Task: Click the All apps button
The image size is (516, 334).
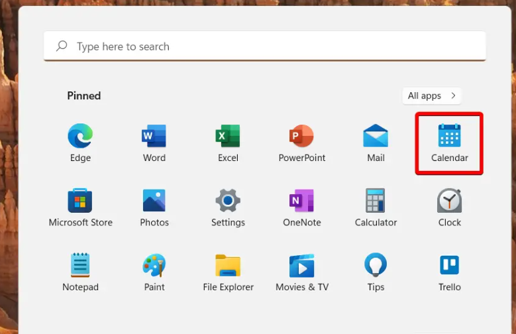Action: point(431,96)
